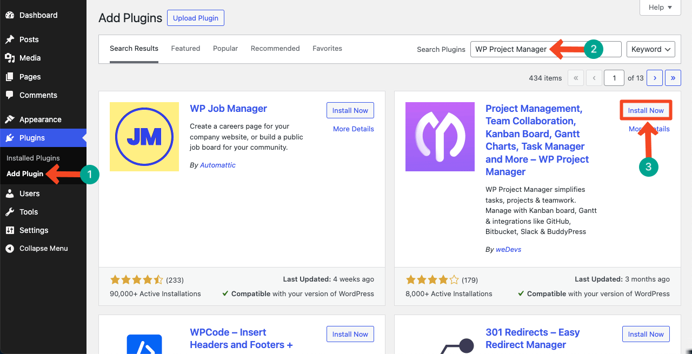This screenshot has width=692, height=354.
Task: Click the current page number field
Action: (614, 78)
